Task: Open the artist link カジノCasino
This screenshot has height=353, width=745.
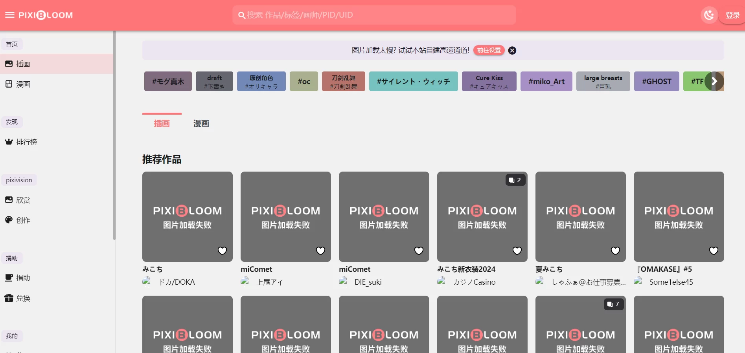Action: tap(474, 282)
